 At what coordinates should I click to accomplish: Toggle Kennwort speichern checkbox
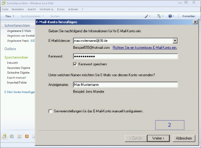(x=75, y=64)
